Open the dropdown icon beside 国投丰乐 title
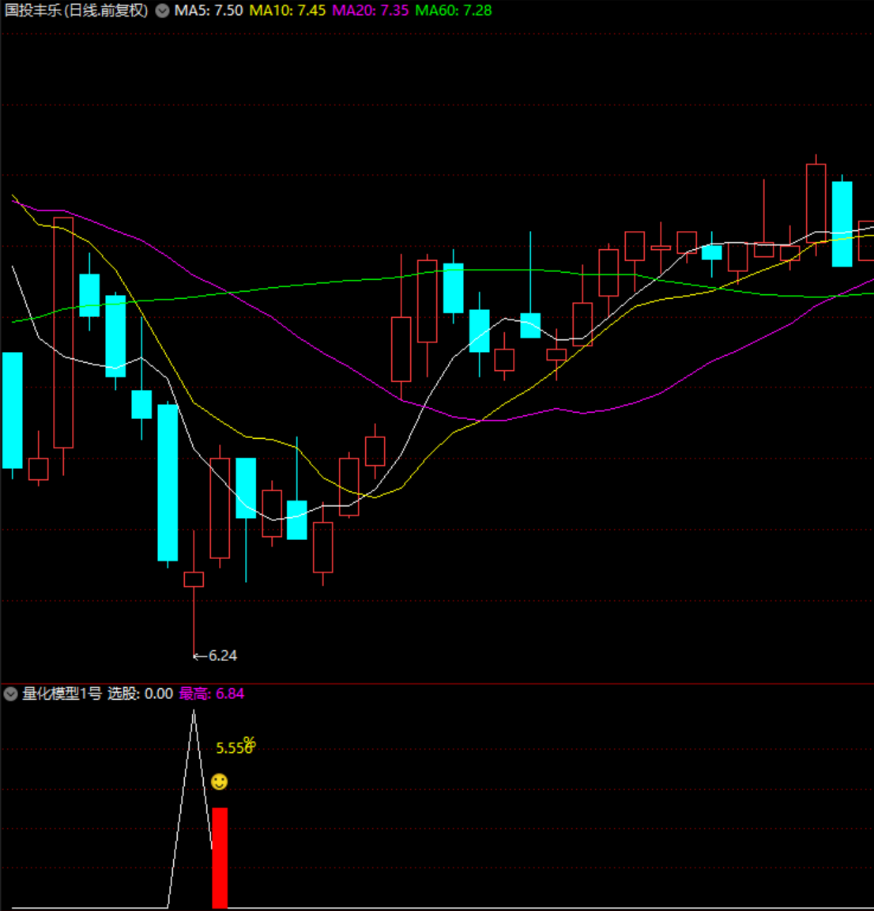The width and height of the screenshot is (874, 911). point(162,11)
